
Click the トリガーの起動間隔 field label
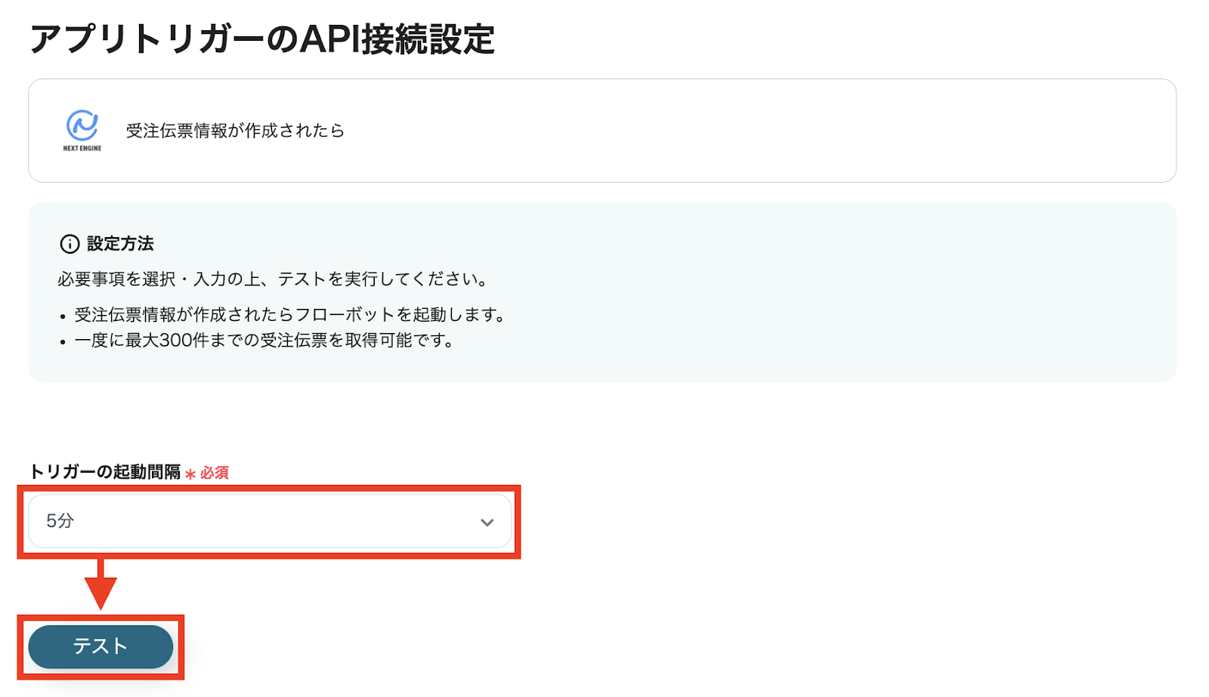pyautogui.click(x=105, y=472)
